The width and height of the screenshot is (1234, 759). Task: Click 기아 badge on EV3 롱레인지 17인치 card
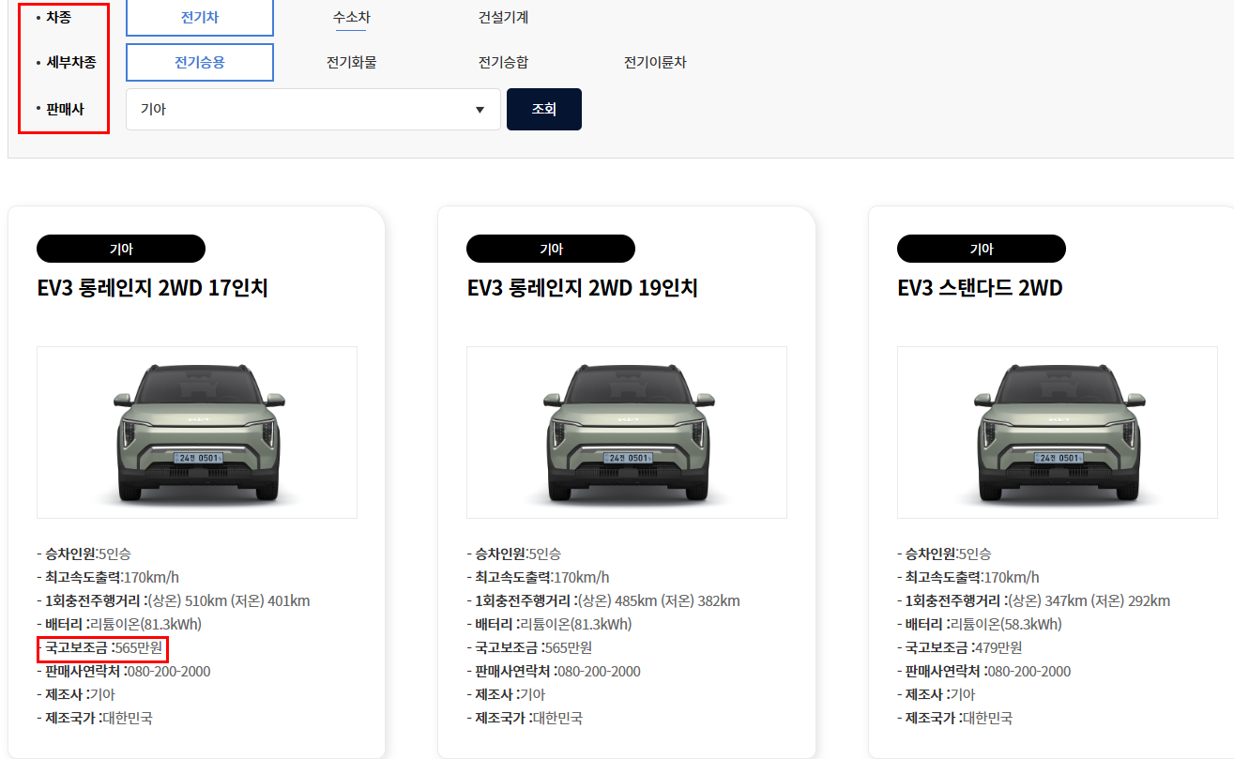[121, 249]
